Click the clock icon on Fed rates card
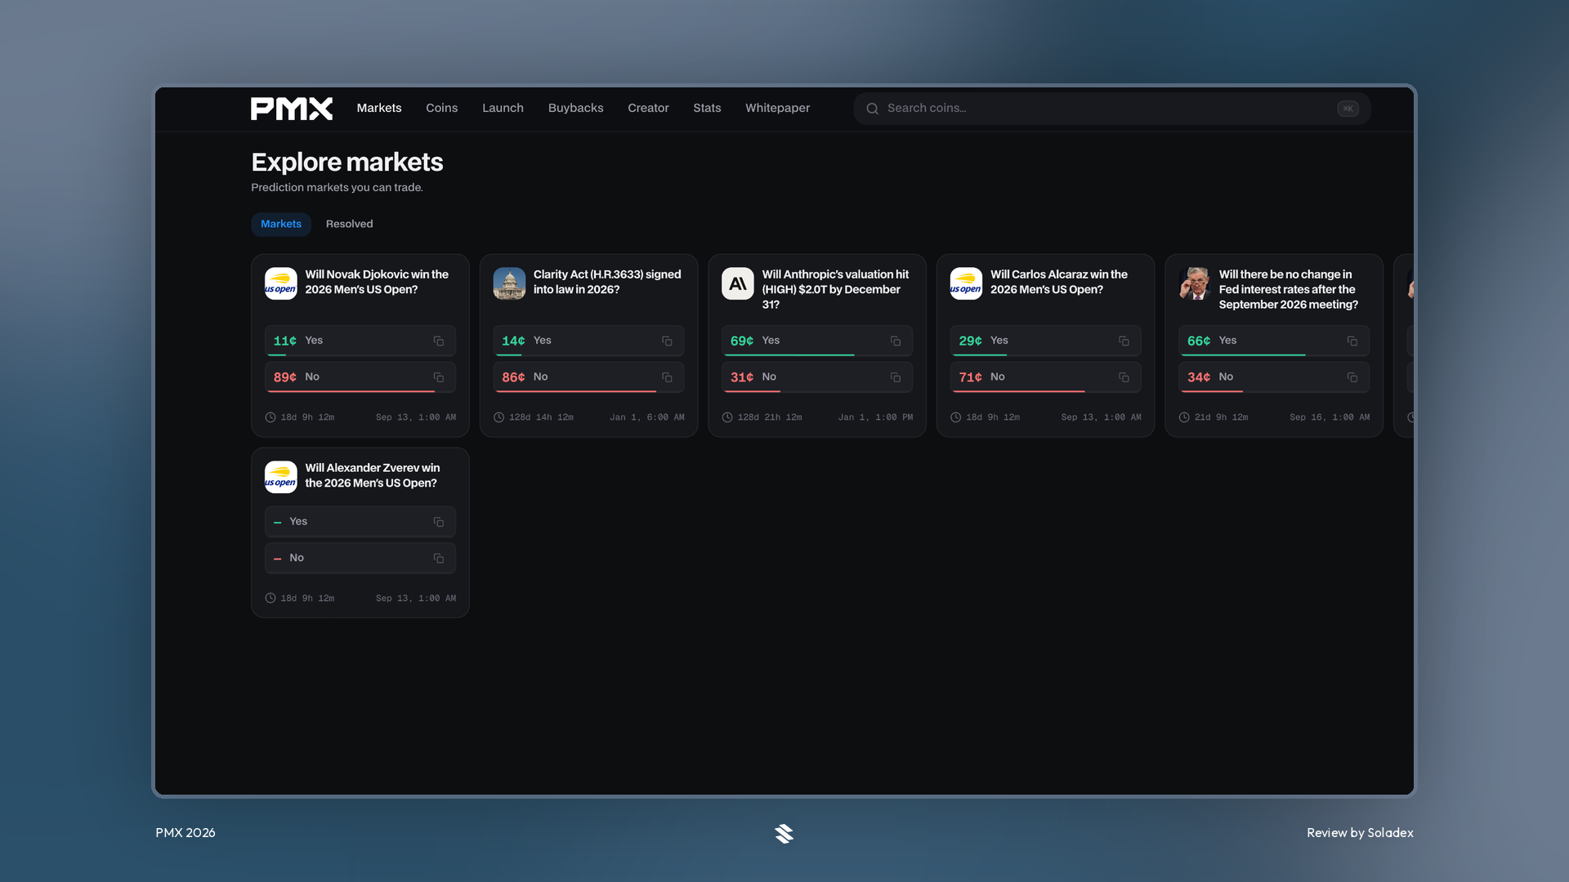Screen dimensions: 1569x882 (x=1184, y=417)
